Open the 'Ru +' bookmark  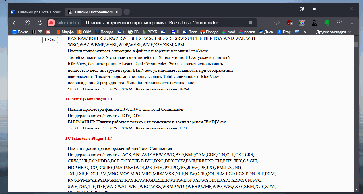point(121,32)
